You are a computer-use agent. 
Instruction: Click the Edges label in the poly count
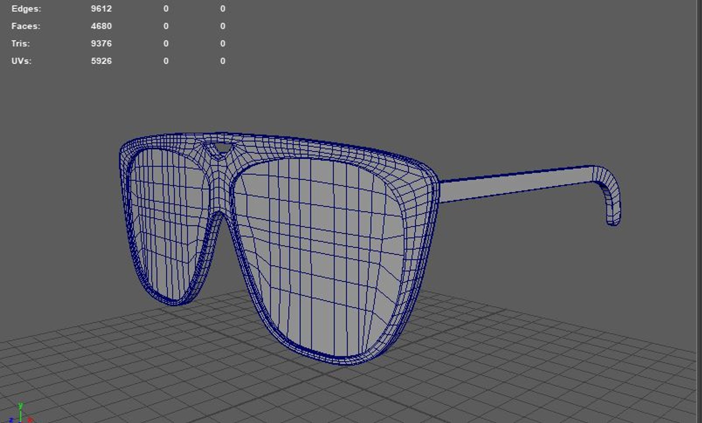tap(26, 9)
